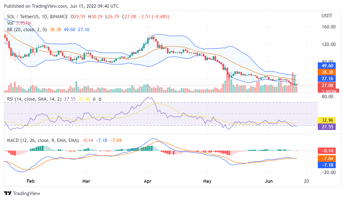
Task: Click the blue -7.18 MACD line tag
Action: click(x=327, y=165)
